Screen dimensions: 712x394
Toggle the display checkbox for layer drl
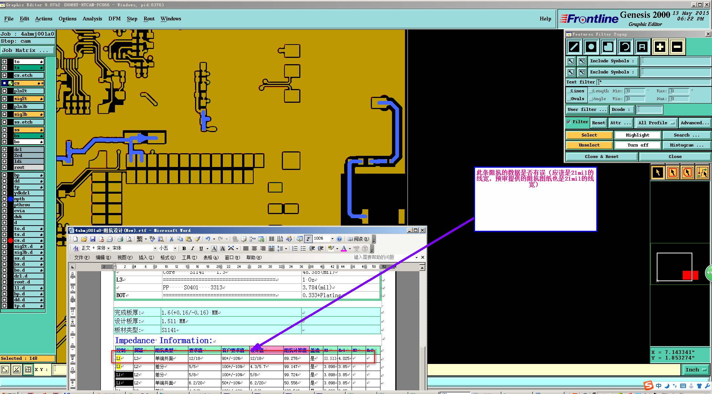(x=4, y=150)
